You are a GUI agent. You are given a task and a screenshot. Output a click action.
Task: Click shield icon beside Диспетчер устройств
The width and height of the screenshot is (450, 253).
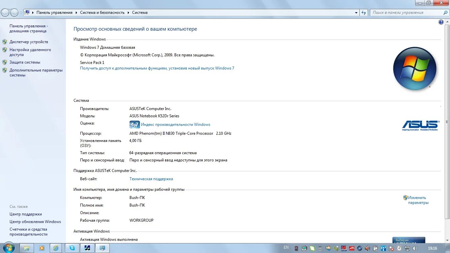[5, 42]
